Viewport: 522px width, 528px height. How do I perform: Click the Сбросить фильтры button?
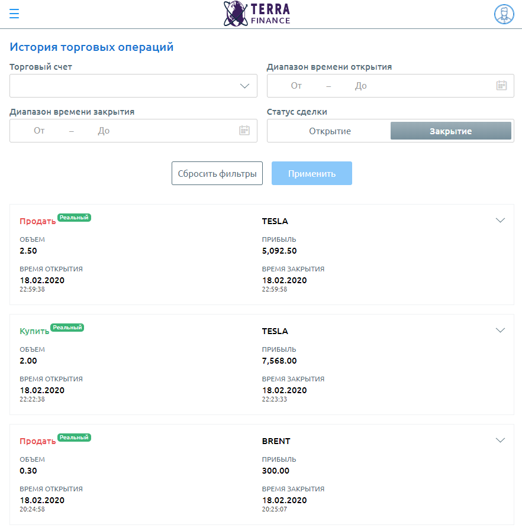(217, 173)
